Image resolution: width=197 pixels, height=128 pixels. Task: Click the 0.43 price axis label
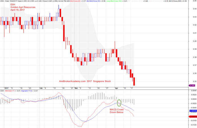195,17
